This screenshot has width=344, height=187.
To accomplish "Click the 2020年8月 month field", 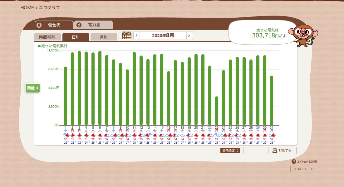I will tap(163, 36).
